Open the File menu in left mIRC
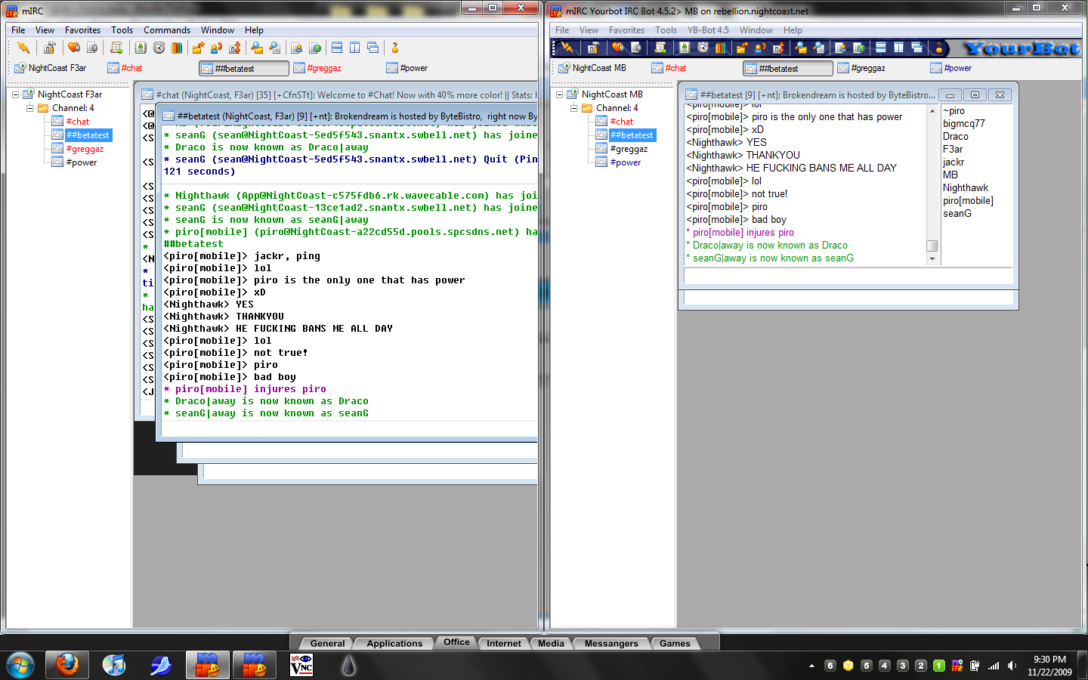Image resolution: width=1088 pixels, height=680 pixels. coord(18,30)
